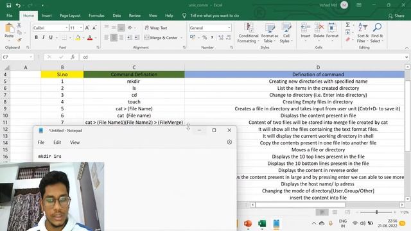
Task: Open the Name Box dropdown arrow
Action: (x=31, y=57)
